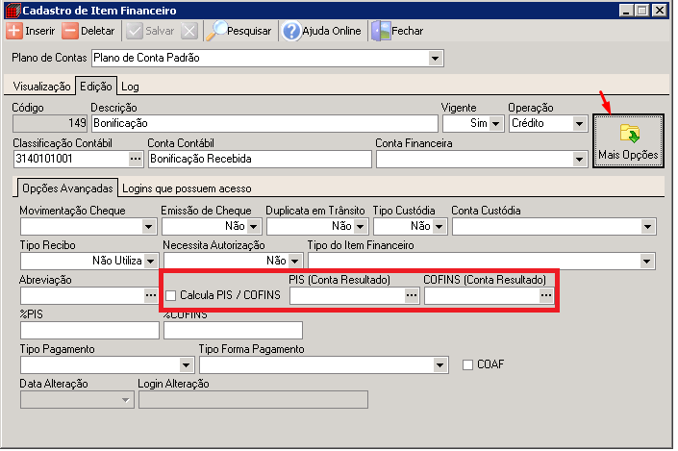Screen dimensions: 678x451
Task: Select Opções Avançadas tab
Action: (67, 188)
